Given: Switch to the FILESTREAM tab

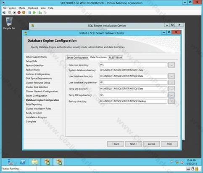Looking at the screenshot, I should pos(115,57).
